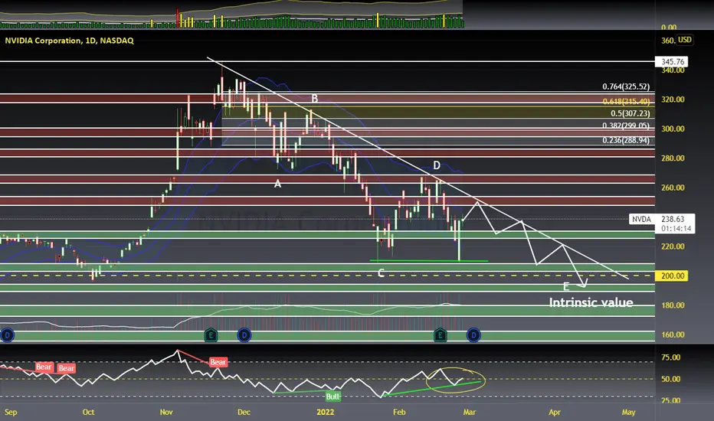Click the earnings E marker in mid-February
This screenshot has height=421, width=714.
pos(440,335)
